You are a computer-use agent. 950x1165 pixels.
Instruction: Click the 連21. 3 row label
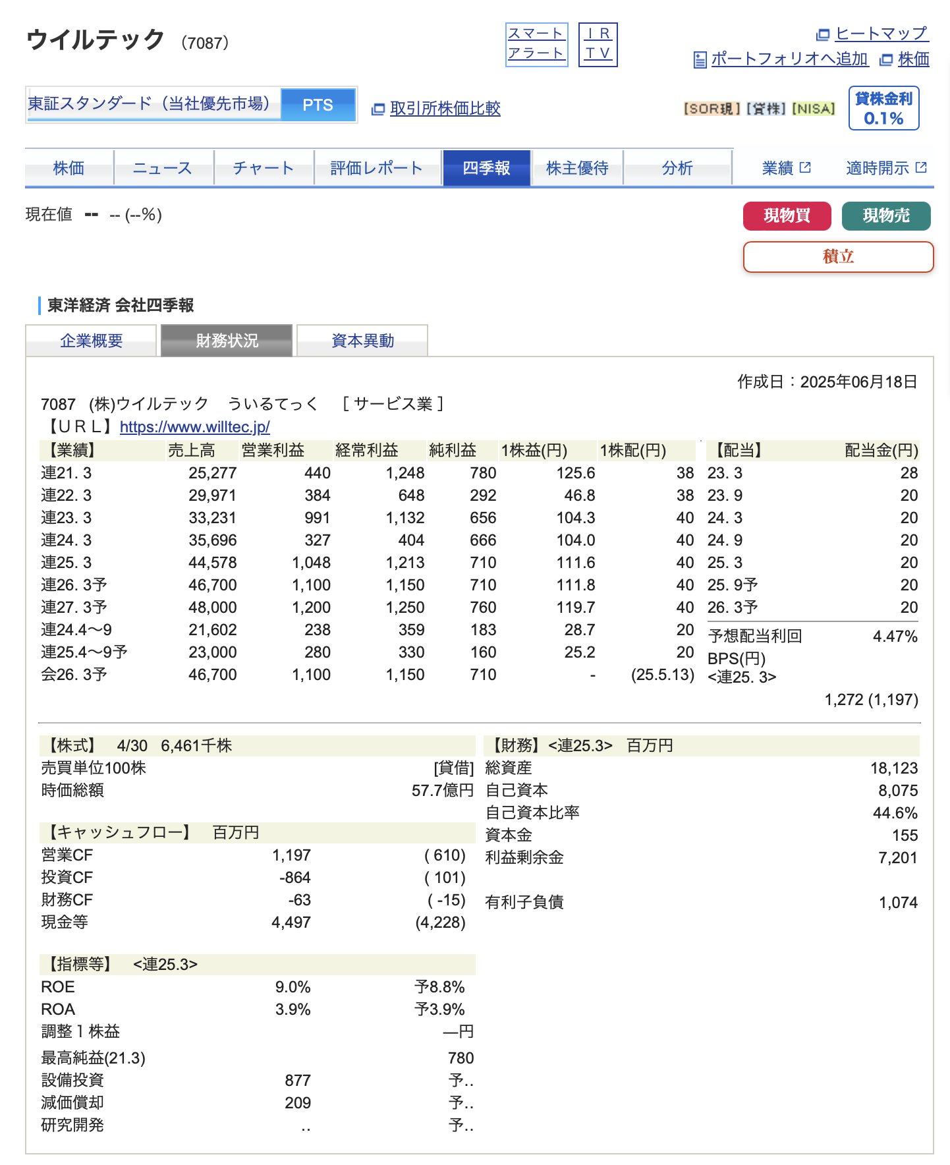[x=67, y=473]
